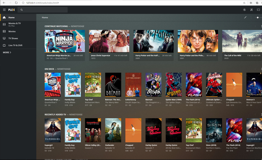Click 'Letterkenny' title text
Viewport: 262px width, 160px height.
(x=131, y=100)
